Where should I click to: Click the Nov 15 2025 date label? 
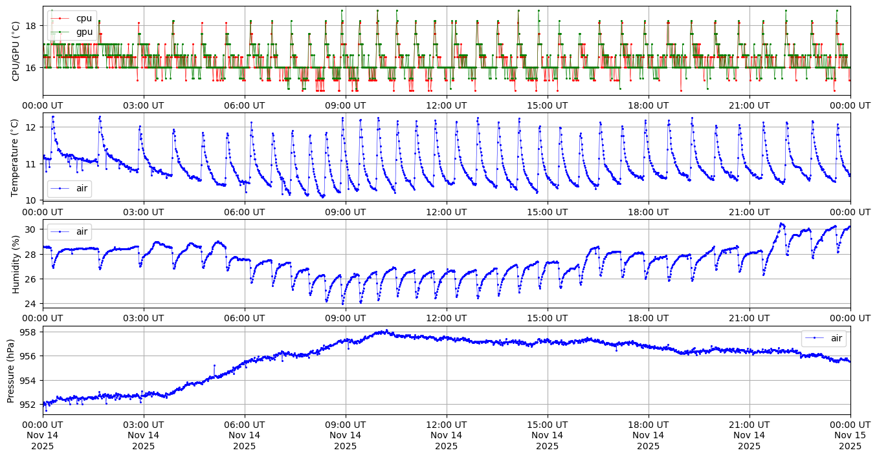[x=850, y=441]
